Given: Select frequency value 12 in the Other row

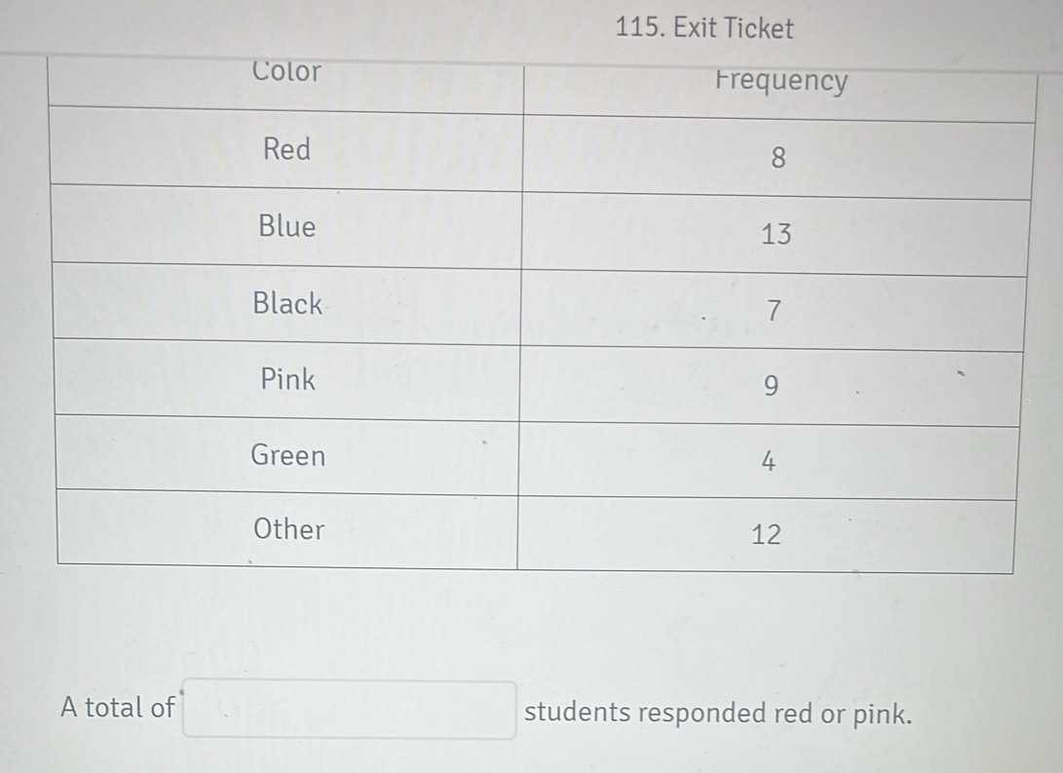Looking at the screenshot, I should point(766,534).
